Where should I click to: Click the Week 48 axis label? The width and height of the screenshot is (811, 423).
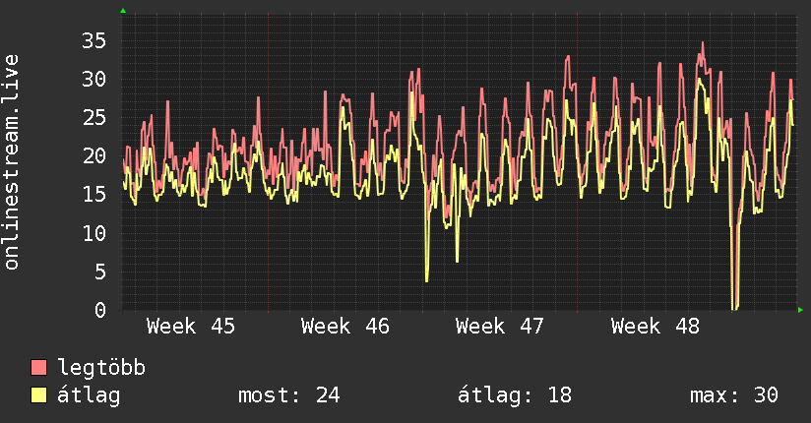coord(655,327)
